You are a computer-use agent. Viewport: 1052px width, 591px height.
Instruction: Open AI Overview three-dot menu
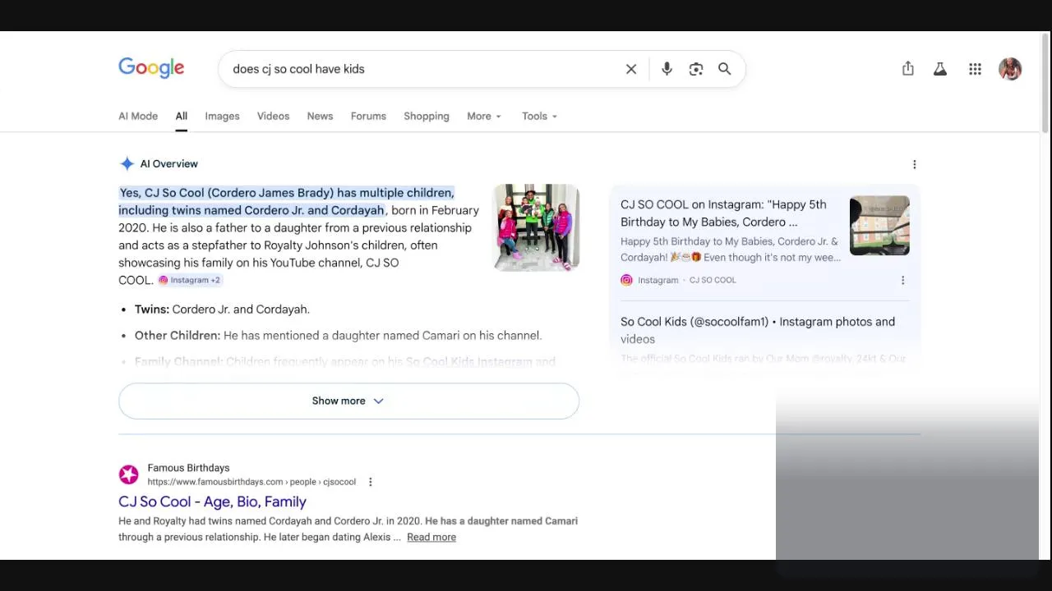914,164
